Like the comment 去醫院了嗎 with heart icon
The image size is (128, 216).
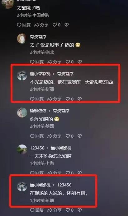(56, 25)
